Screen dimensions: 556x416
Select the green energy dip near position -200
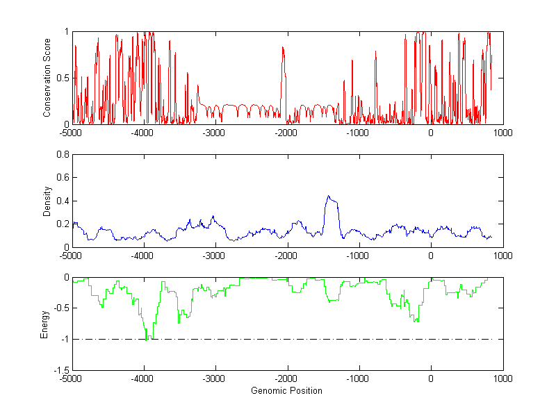point(416,319)
